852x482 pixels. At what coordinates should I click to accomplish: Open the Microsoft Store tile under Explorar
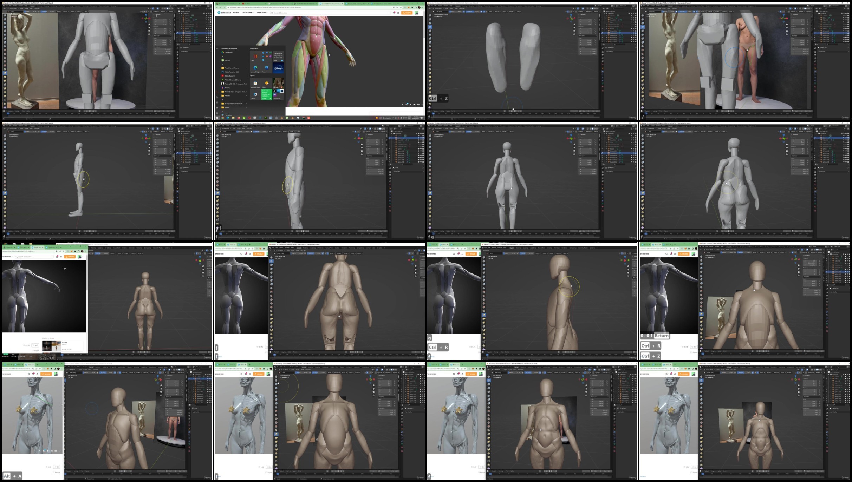point(255,84)
